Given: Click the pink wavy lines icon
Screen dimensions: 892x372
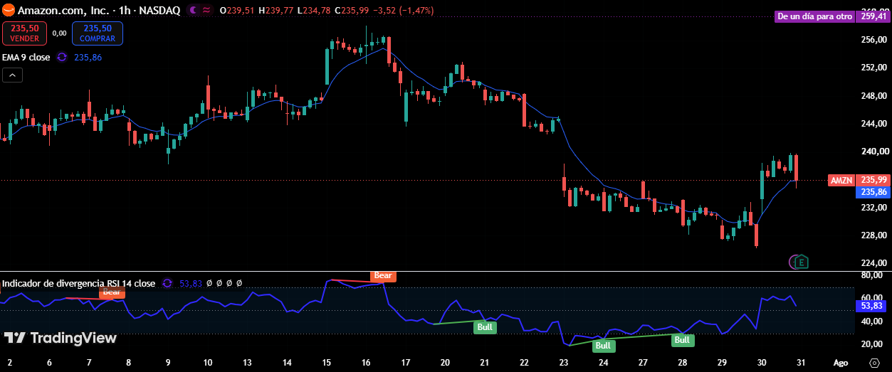Looking at the screenshot, I should click(206, 11).
